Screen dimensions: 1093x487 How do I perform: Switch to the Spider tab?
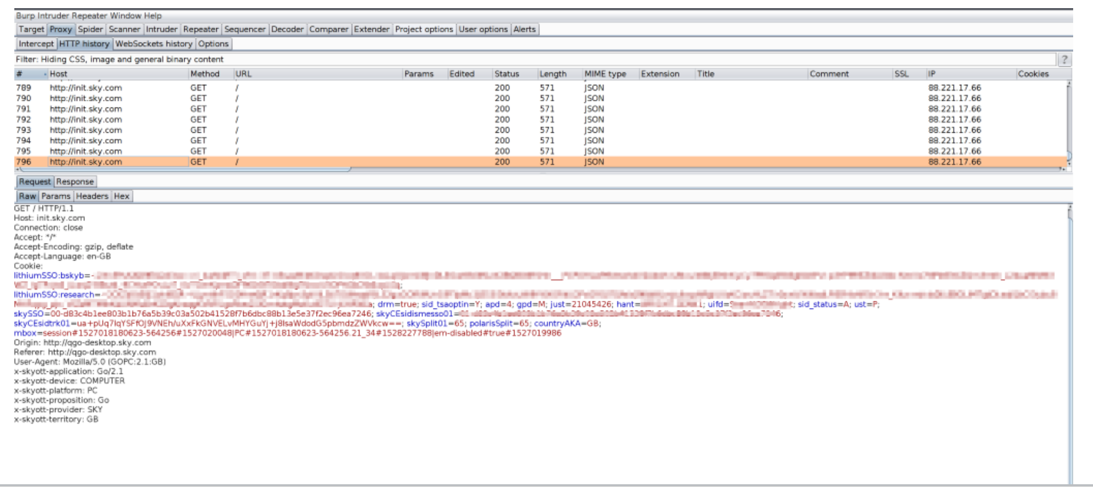coord(90,29)
